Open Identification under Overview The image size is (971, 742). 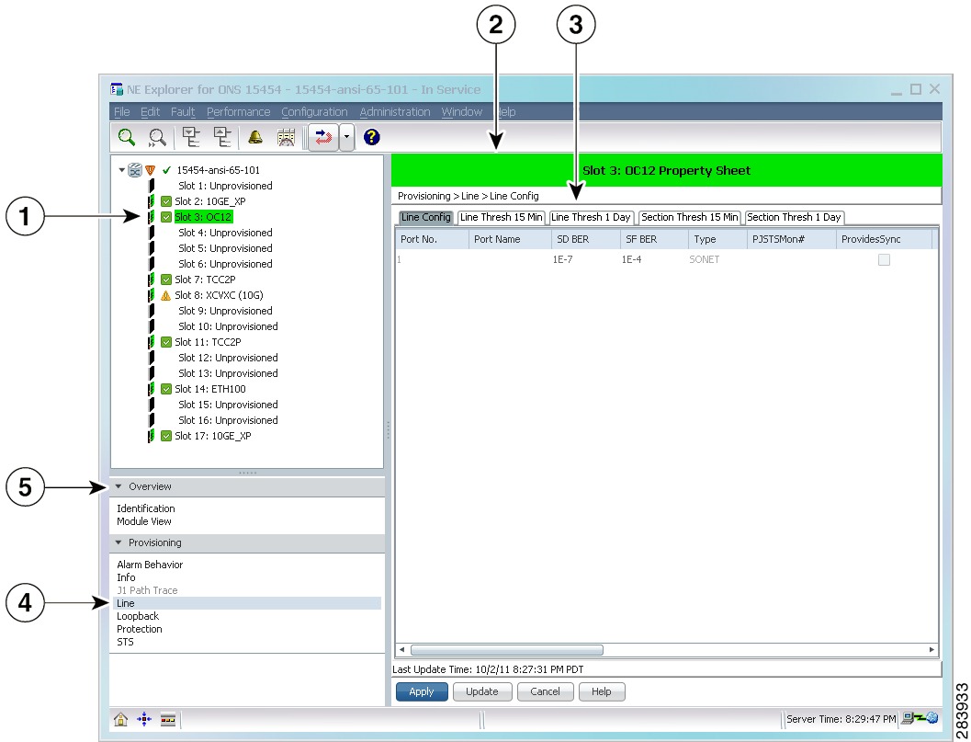[x=145, y=508]
